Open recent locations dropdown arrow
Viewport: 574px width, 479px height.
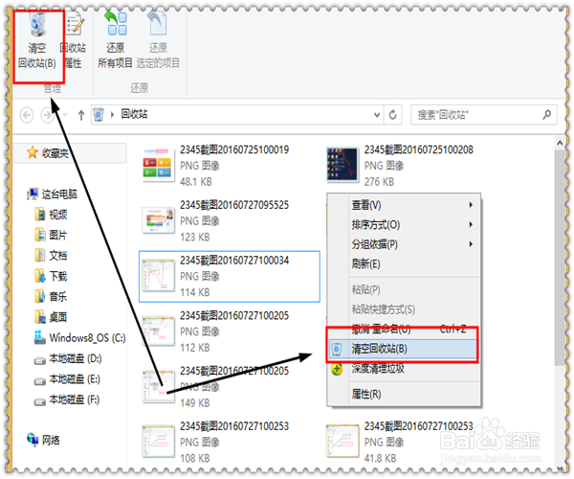pyautogui.click(x=65, y=115)
